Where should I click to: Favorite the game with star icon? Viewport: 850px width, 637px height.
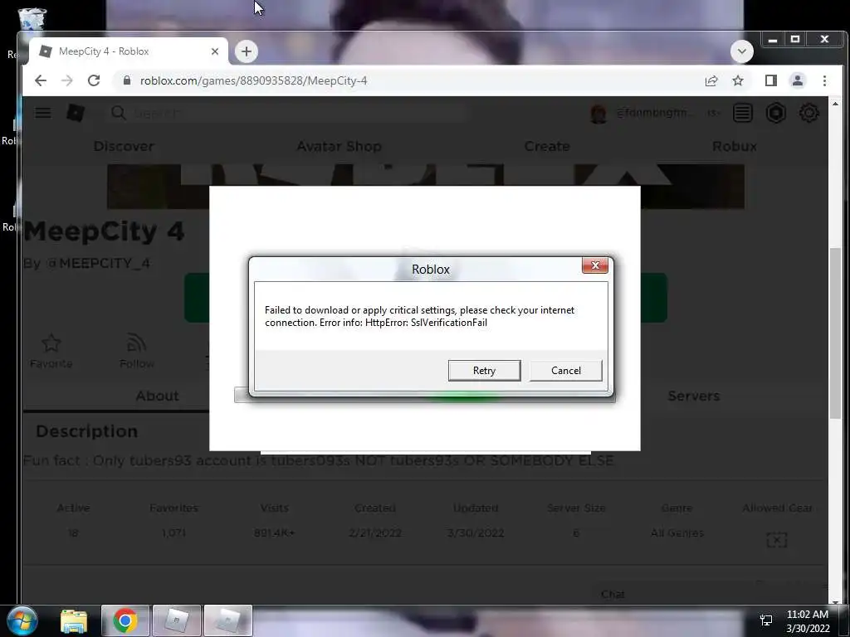(x=51, y=343)
